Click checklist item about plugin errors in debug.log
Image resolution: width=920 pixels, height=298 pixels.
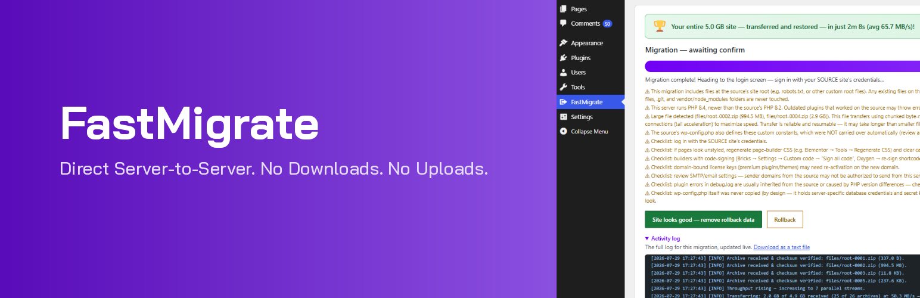tap(782, 184)
